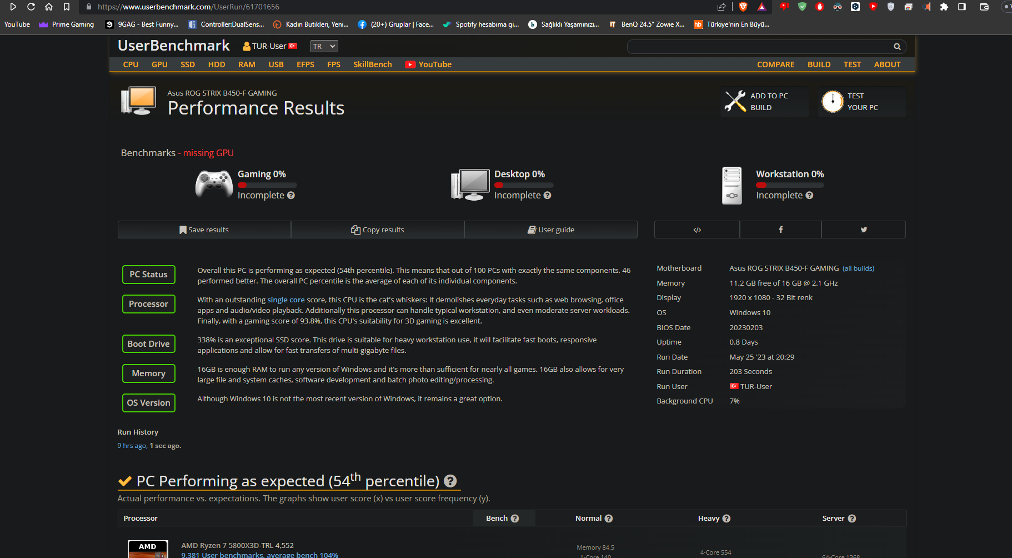Click the ADD TO PC BUILD button
The width and height of the screenshot is (1012, 558).
tap(765, 102)
